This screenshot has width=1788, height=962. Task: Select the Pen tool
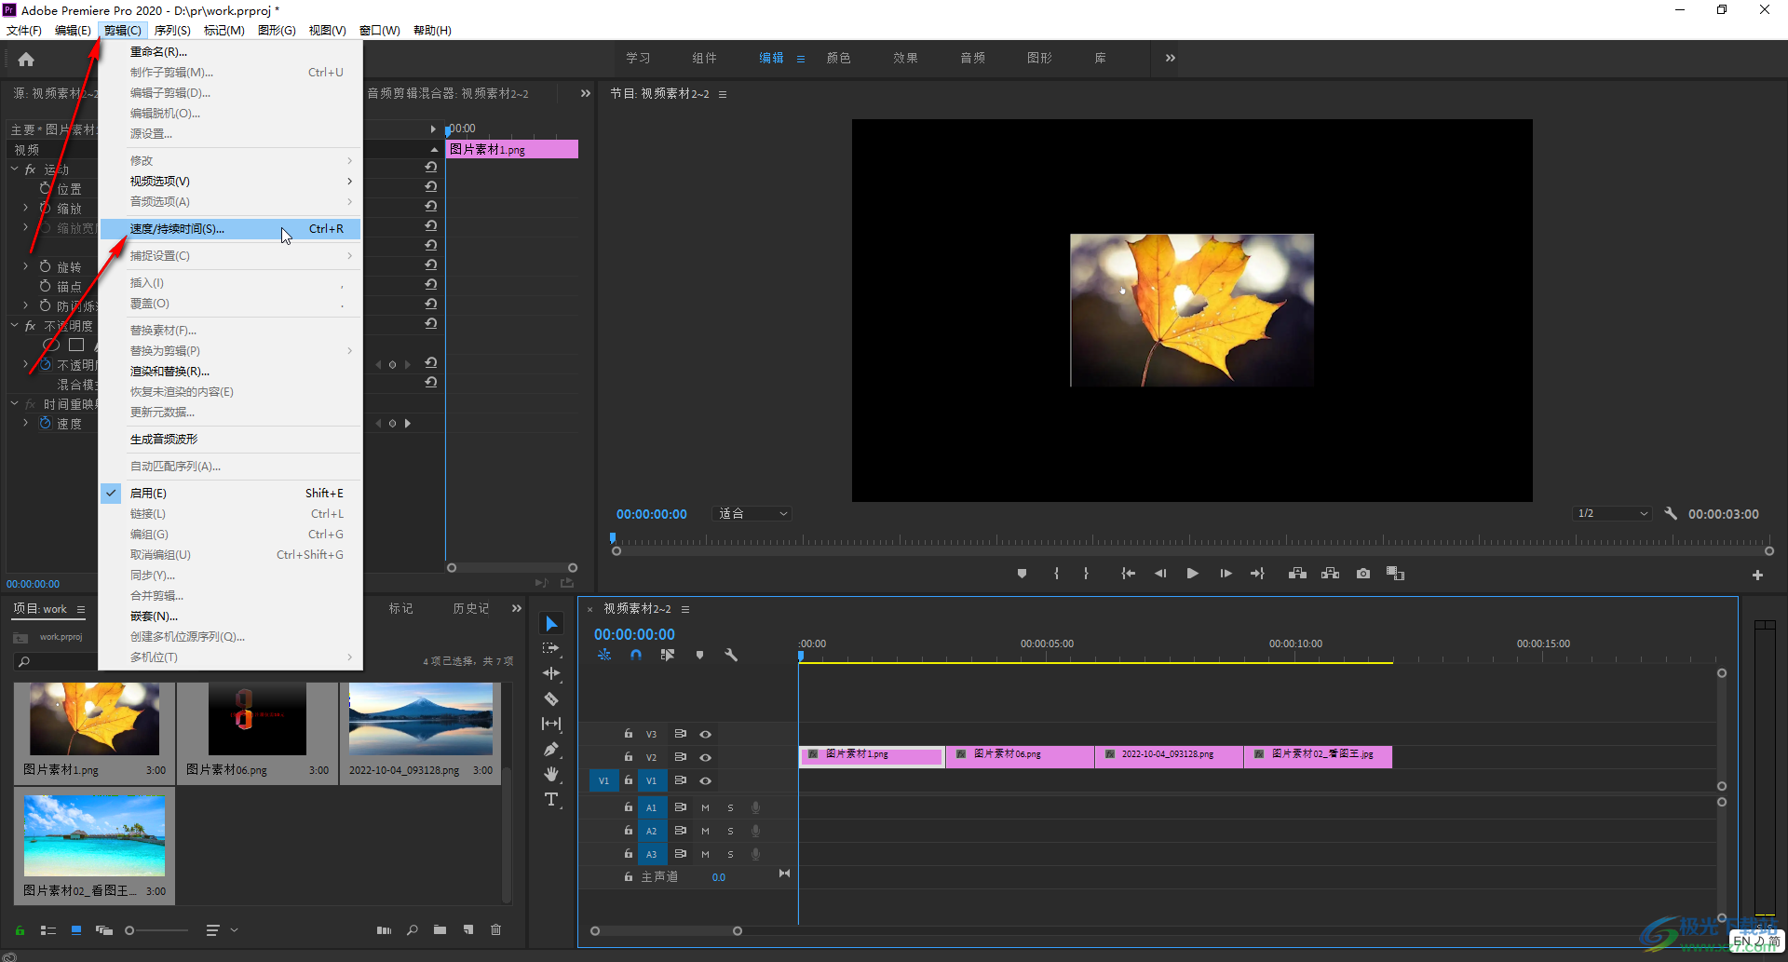tap(551, 749)
